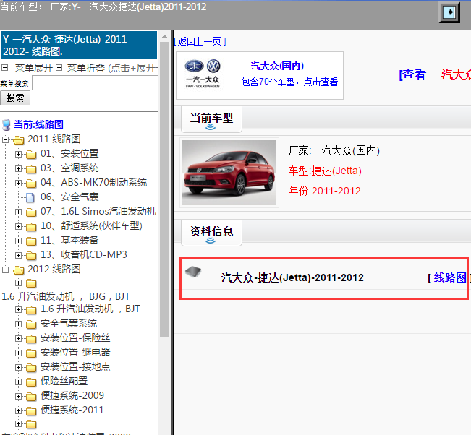Expand the 03、空调系统 node
The height and width of the screenshot is (435, 471).
pyautogui.click(x=18, y=168)
